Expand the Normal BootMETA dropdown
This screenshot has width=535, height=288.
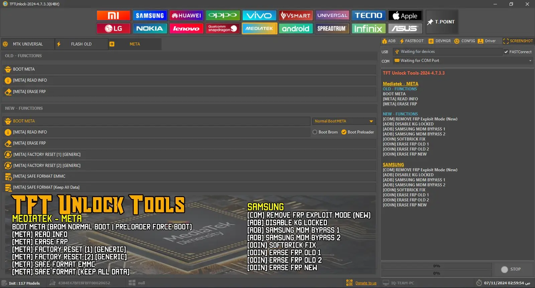[344, 121]
